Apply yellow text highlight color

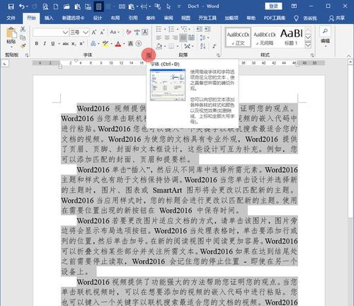pos(105,43)
